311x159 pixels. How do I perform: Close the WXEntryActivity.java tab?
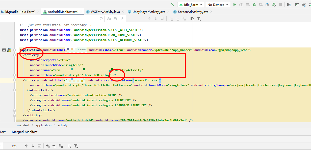[x=123, y=12]
